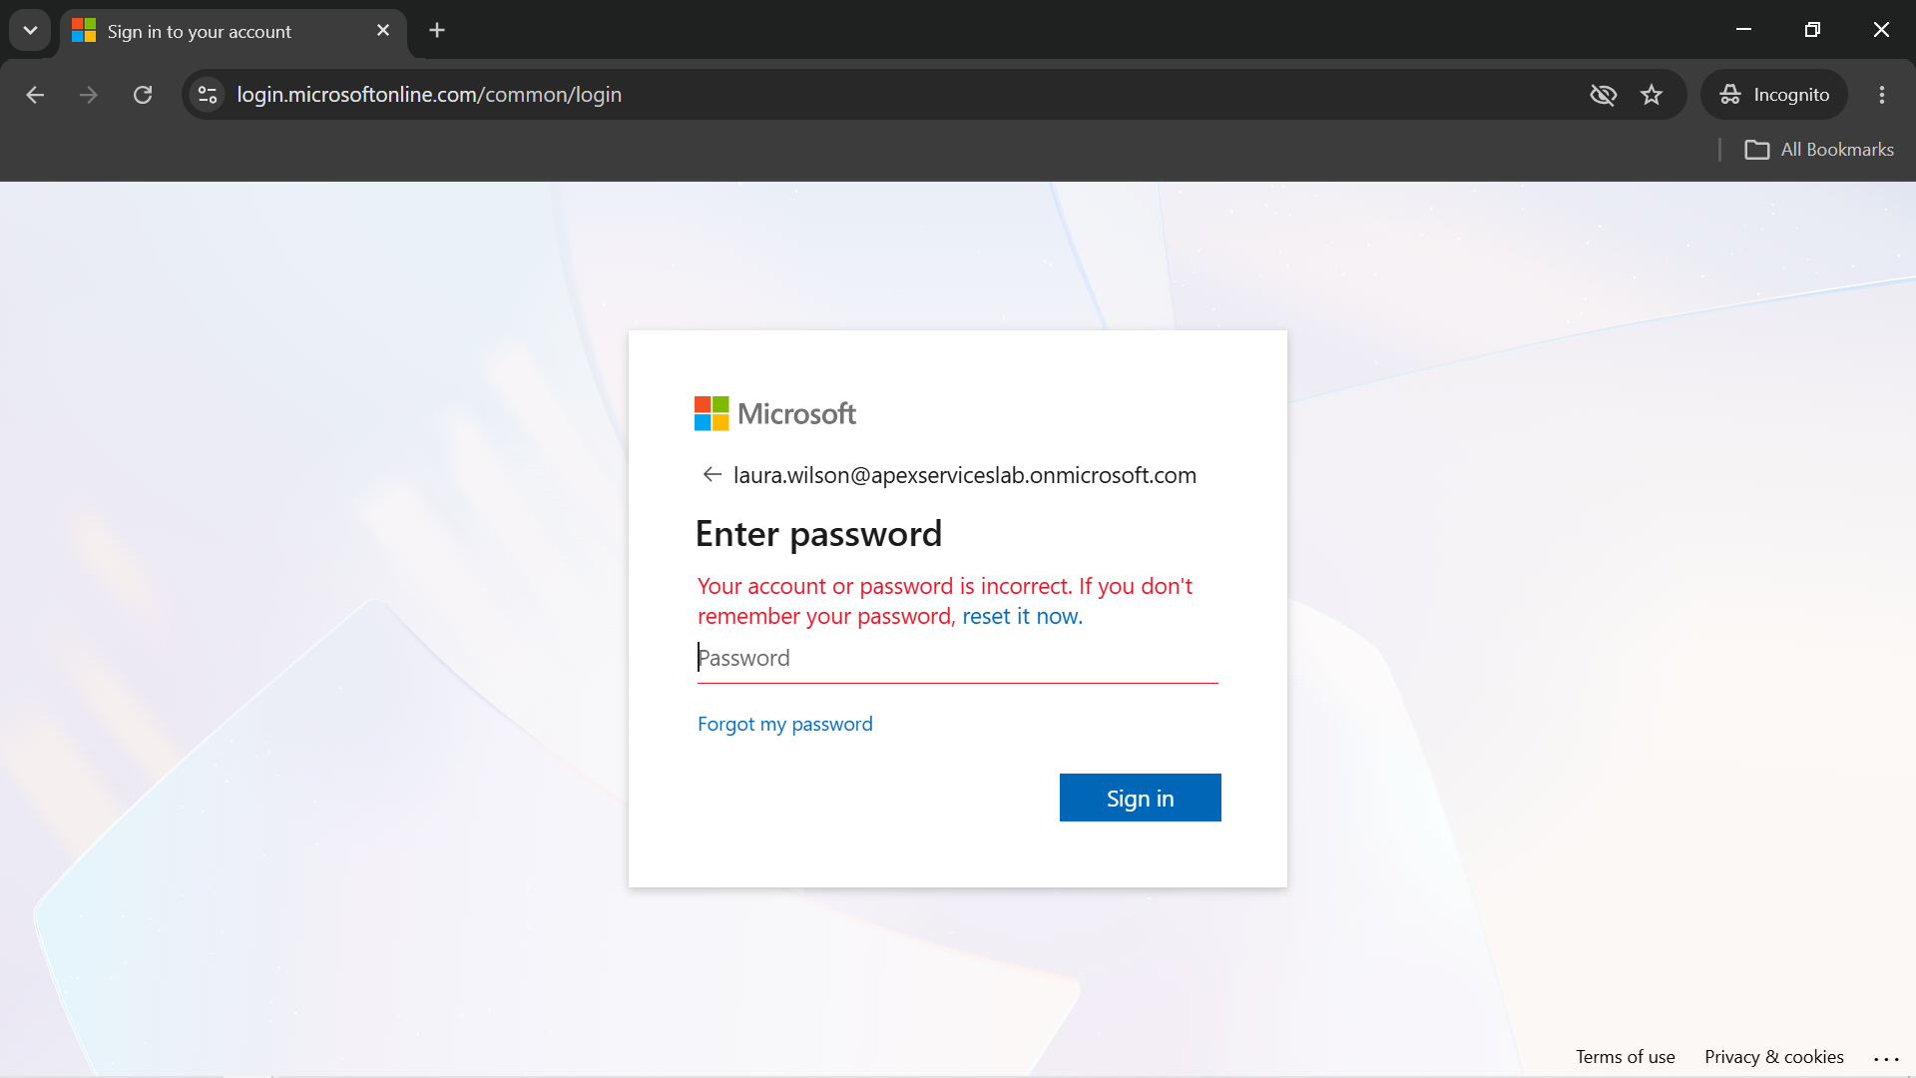
Task: Bookmark this page with the star icon
Action: tap(1652, 95)
